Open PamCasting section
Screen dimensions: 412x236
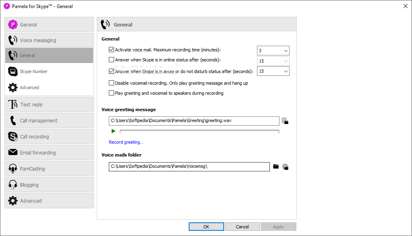[x=49, y=169]
